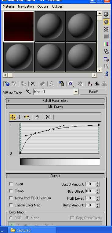The height and width of the screenshot is (233, 112).
Task: Toggle checkered Background icon for sample slot
Action: pos(106,29)
